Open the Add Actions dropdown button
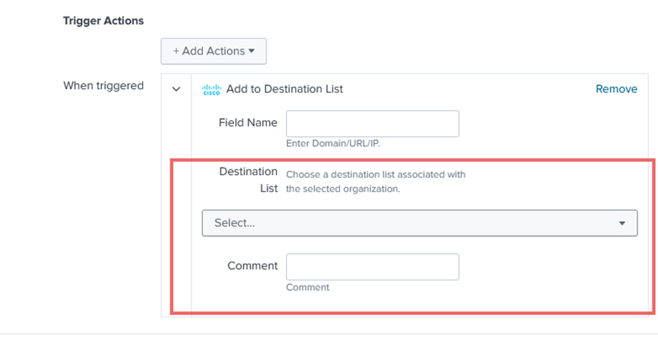658x341 pixels. tap(213, 51)
